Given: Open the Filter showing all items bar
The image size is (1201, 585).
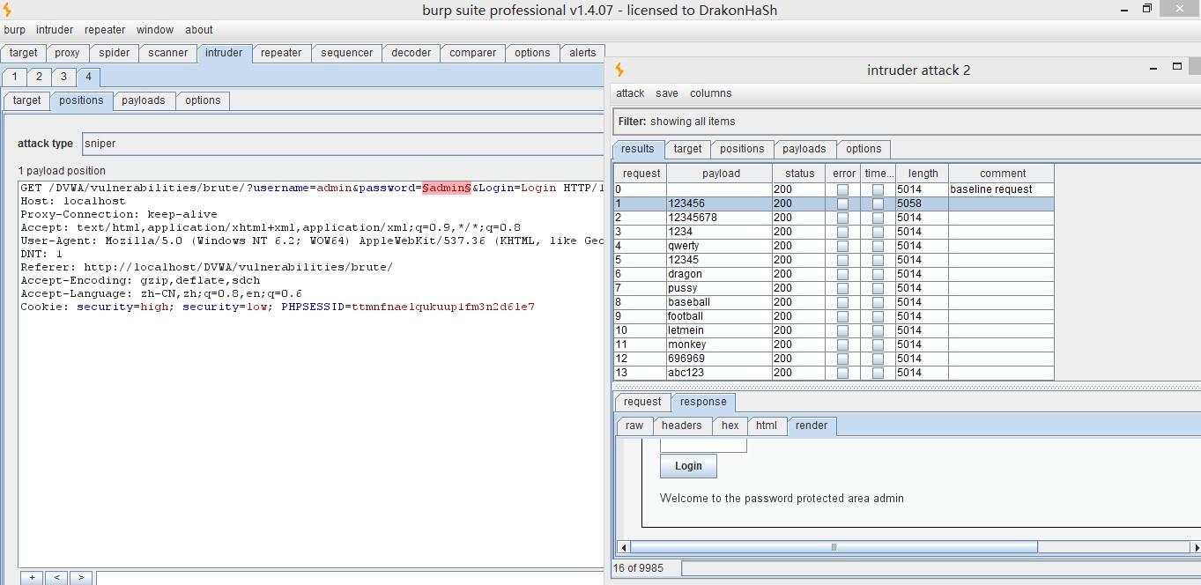Looking at the screenshot, I should tap(908, 122).
